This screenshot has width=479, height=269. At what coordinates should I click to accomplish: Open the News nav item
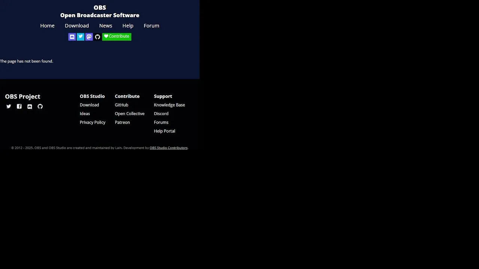(x=106, y=26)
